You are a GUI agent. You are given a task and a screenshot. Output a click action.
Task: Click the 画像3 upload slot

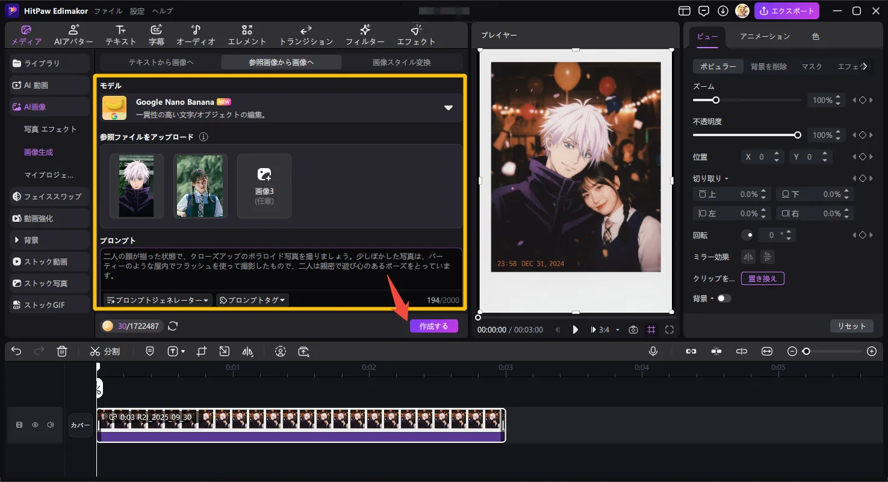point(264,186)
